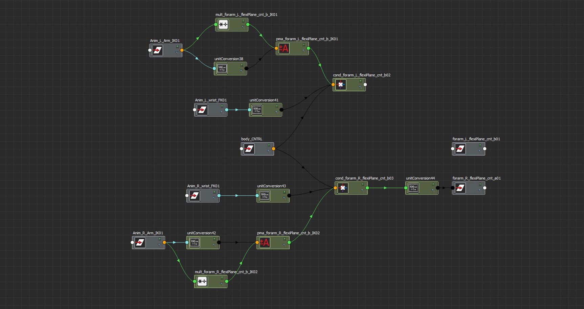The height and width of the screenshot is (309, 584).
Task: Click the unitConversion41 node name label
Action: (264, 100)
